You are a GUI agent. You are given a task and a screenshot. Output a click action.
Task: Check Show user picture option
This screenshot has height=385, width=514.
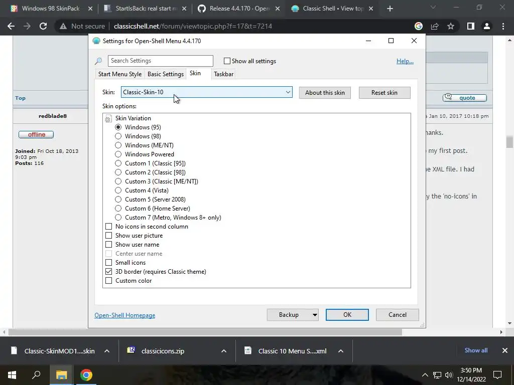(108, 236)
